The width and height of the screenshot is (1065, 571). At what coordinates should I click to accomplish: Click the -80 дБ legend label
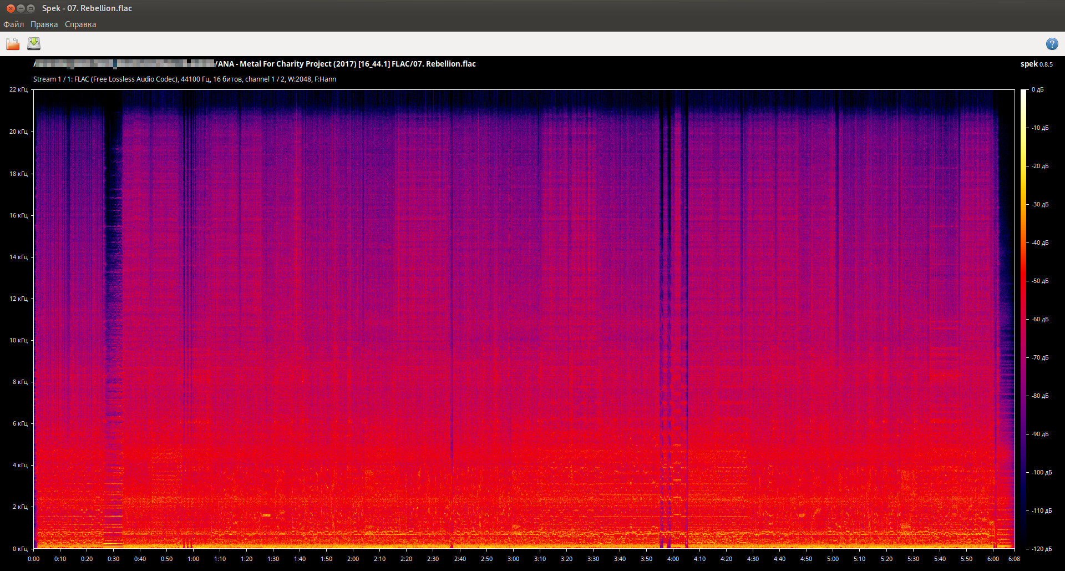coord(1040,396)
